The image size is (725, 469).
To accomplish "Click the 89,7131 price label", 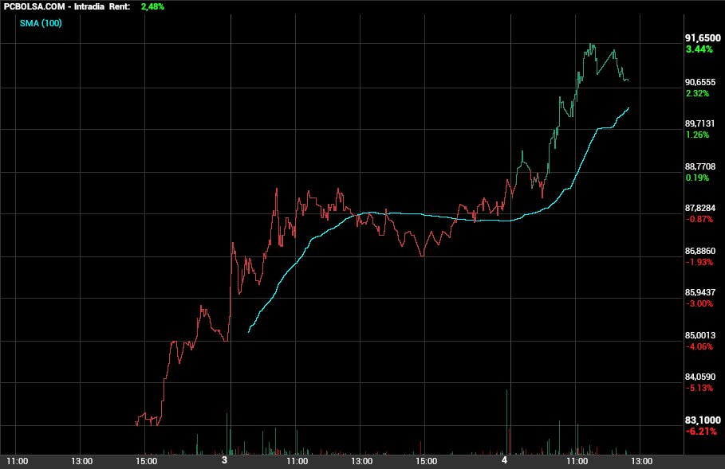I will (x=700, y=123).
